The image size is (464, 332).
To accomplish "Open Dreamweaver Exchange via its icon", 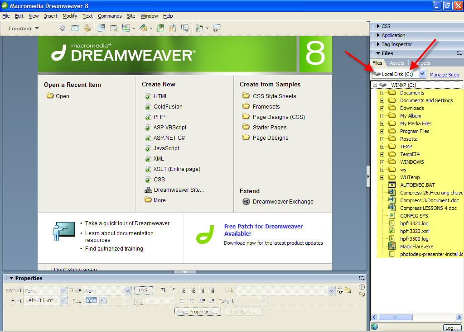I will point(246,201).
